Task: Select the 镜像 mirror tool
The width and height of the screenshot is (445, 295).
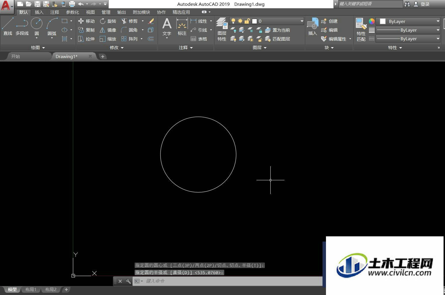Action: pyautogui.click(x=108, y=30)
